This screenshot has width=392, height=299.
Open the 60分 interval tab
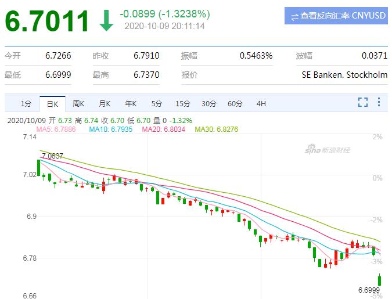(x=235, y=104)
